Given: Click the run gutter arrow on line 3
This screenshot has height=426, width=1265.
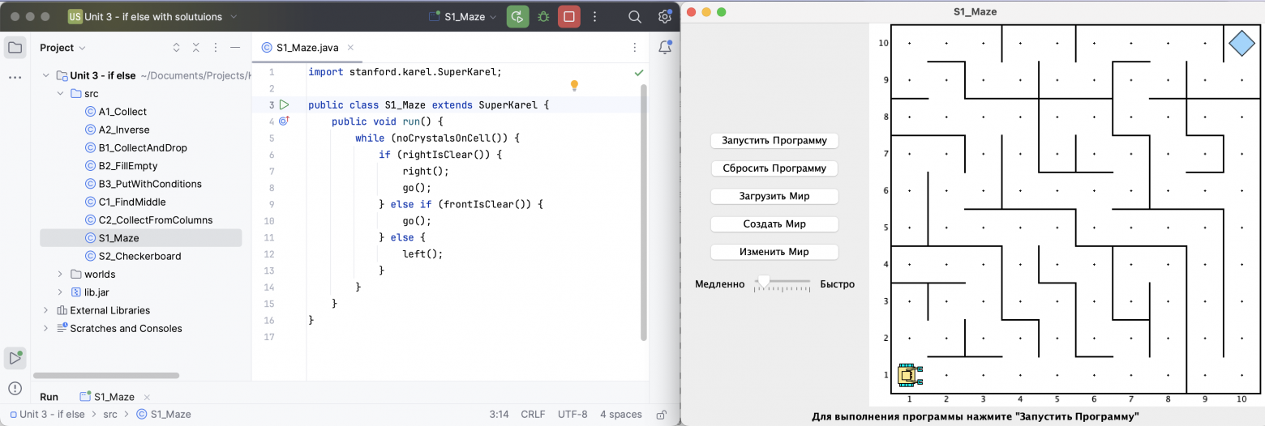Looking at the screenshot, I should click(284, 105).
